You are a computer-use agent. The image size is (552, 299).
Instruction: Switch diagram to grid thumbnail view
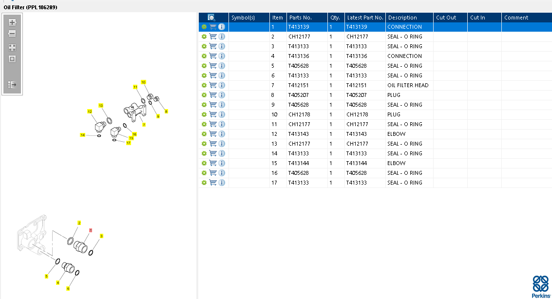click(x=12, y=48)
